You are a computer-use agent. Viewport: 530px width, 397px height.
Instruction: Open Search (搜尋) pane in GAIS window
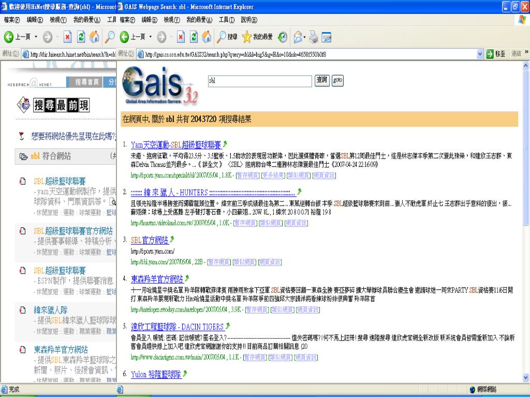click(x=227, y=37)
